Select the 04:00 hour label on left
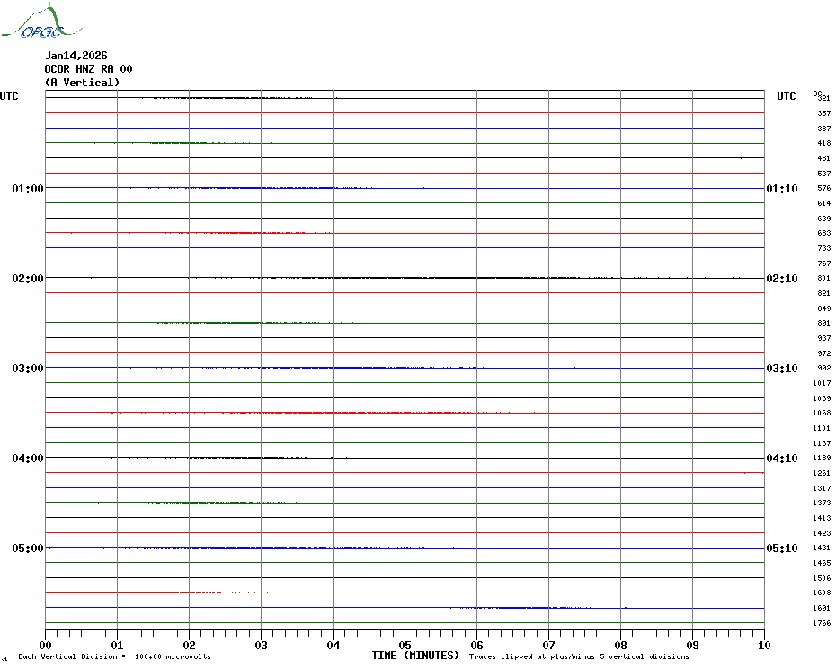The width and height of the screenshot is (836, 669). tap(28, 459)
